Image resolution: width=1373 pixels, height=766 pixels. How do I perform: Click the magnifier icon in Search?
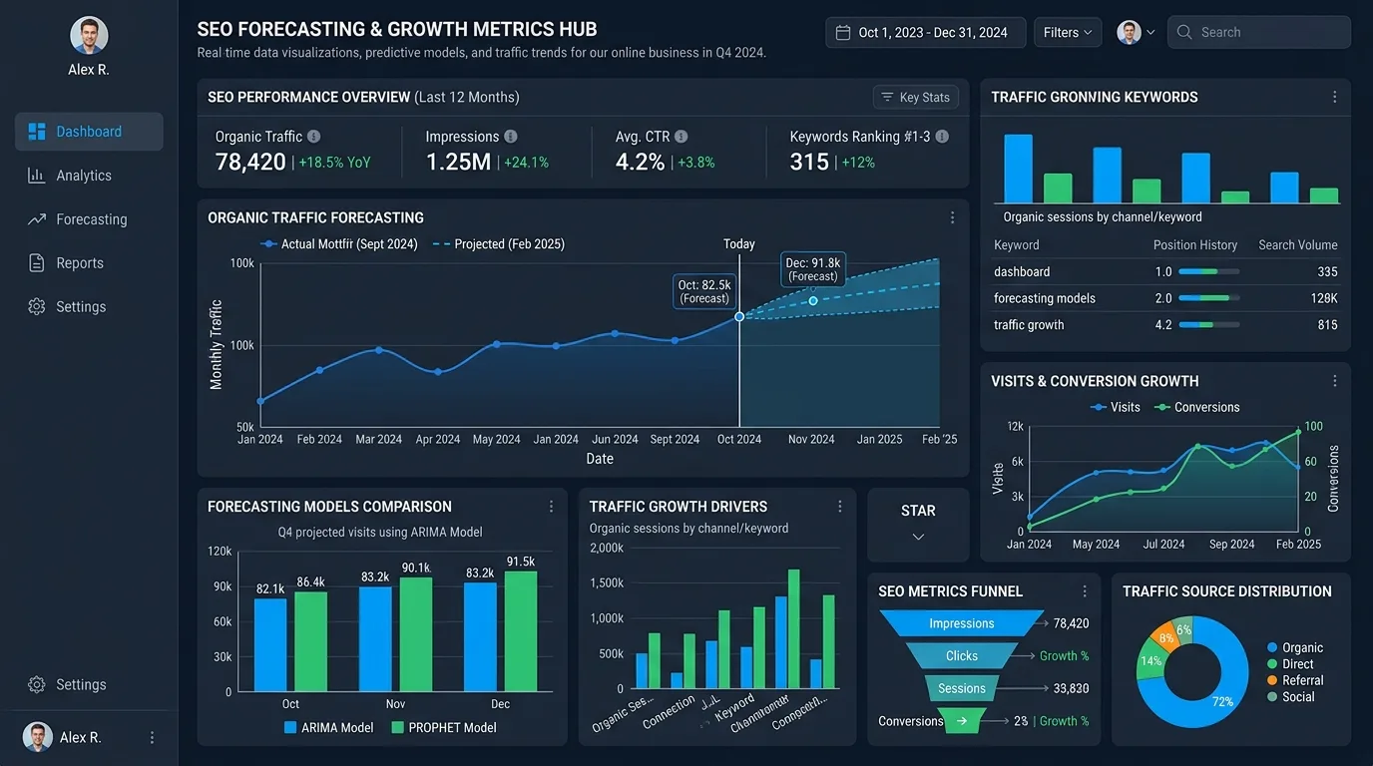pos(1184,33)
